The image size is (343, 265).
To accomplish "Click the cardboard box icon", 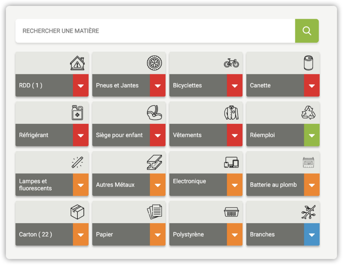I will (77, 212).
